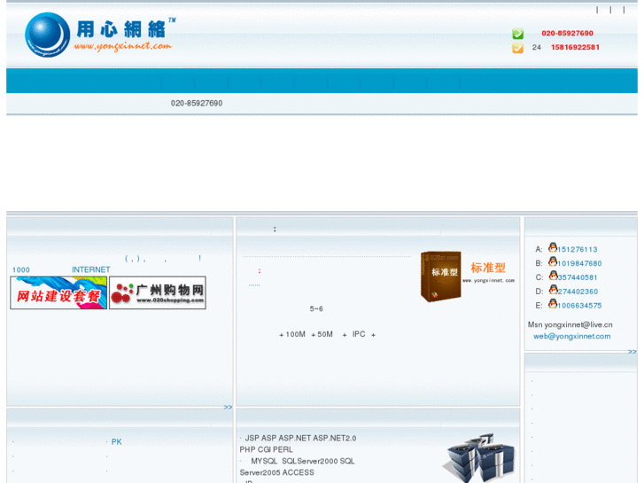Screen dimensions: 644x483
Task: Click the +100M +50M IPC text line
Action: [x=328, y=335]
